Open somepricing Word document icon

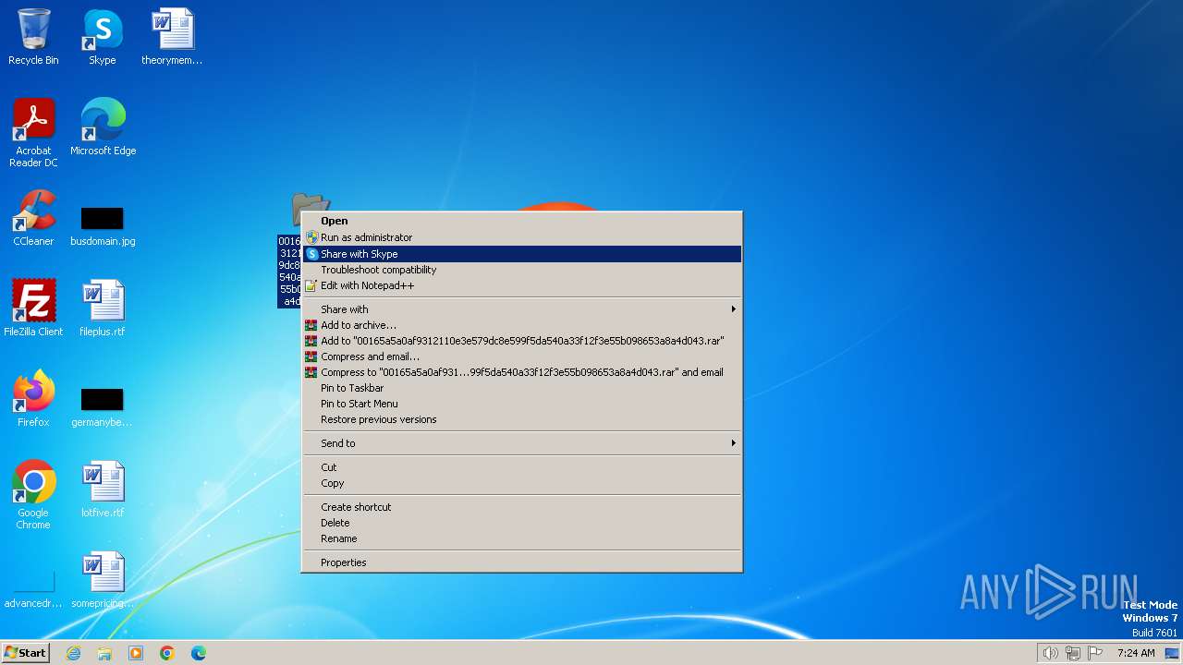103,580
